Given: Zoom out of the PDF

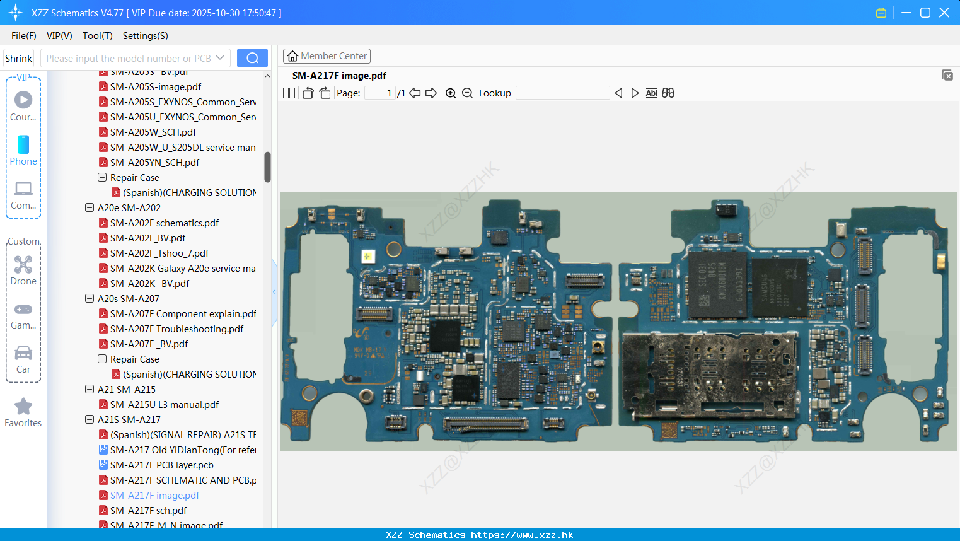Looking at the screenshot, I should [467, 93].
